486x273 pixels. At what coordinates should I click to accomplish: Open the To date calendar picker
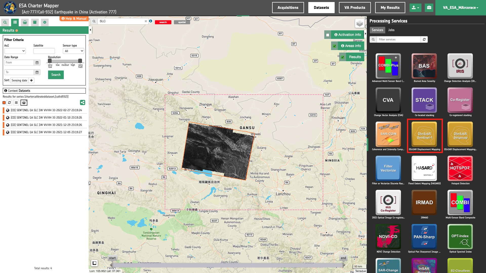pyautogui.click(x=37, y=72)
